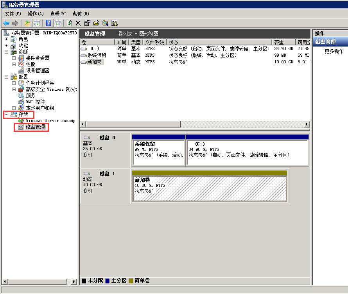Select the 新加卷 partition on Disk 1
Screen dimensions: 348x294
pyautogui.click(x=209, y=188)
